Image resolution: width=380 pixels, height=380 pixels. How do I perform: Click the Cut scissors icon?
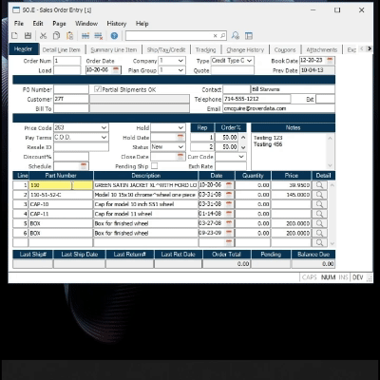(43, 36)
